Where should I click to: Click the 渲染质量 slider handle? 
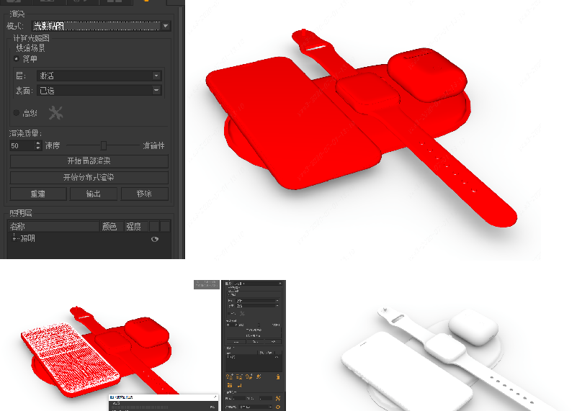[x=104, y=145]
